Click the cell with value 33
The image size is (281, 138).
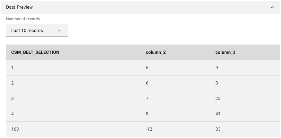point(218,129)
